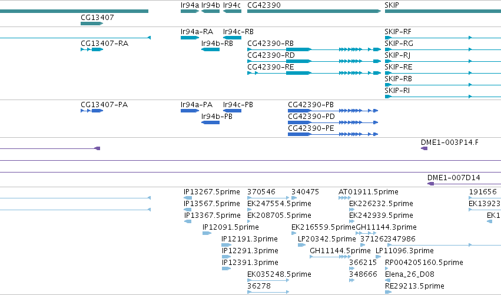Click the Ir94b gene label in top track
Viewport: 501px width, 295px height.
pyautogui.click(x=211, y=5)
